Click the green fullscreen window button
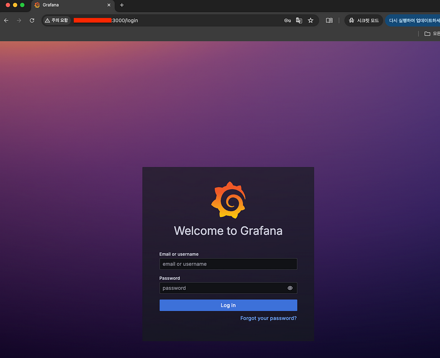This screenshot has height=358, width=440. (x=23, y=5)
